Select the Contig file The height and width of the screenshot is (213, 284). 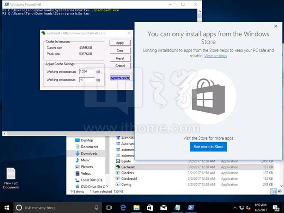126,185
